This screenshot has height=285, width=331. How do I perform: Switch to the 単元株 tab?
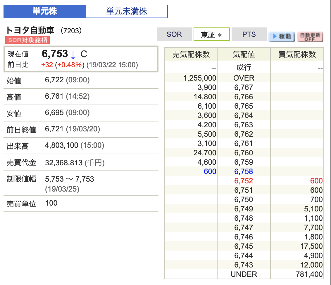click(45, 11)
